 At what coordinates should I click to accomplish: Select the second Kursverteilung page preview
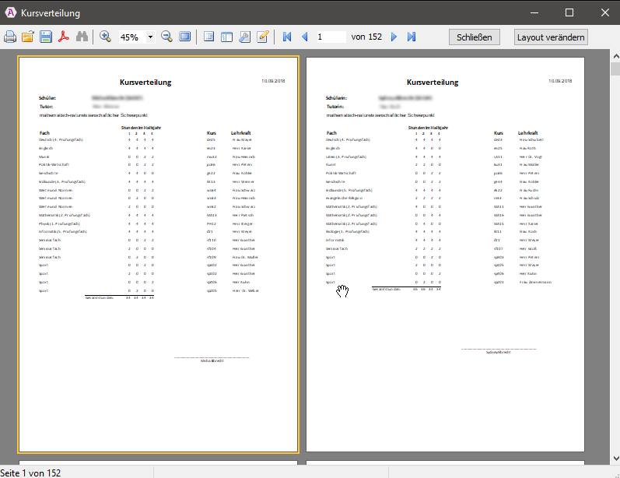[x=445, y=255]
